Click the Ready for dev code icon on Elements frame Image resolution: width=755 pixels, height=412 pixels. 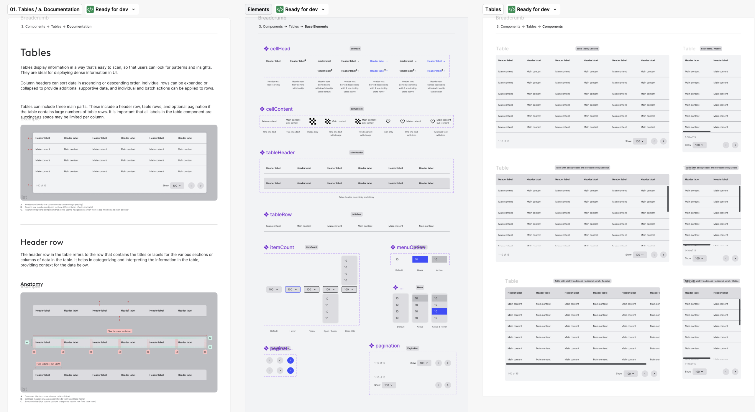point(280,9)
